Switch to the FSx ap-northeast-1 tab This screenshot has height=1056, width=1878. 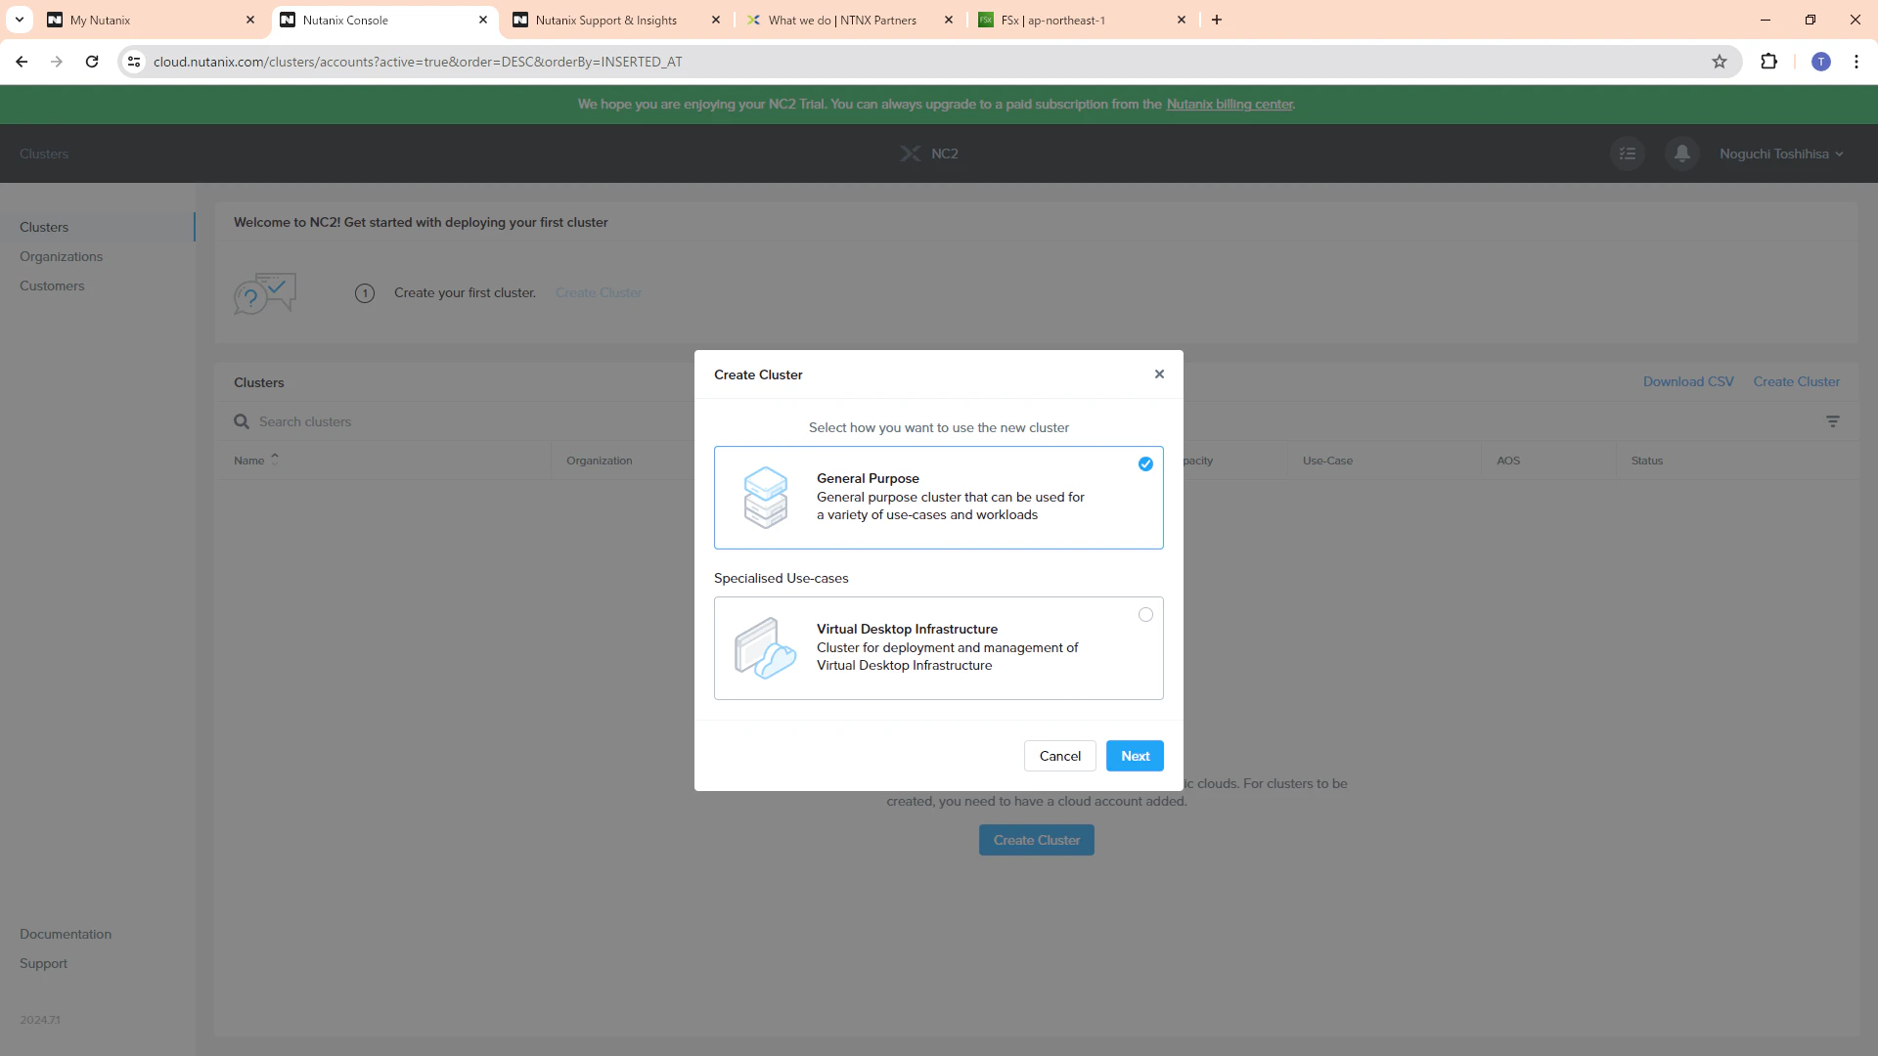(1082, 20)
